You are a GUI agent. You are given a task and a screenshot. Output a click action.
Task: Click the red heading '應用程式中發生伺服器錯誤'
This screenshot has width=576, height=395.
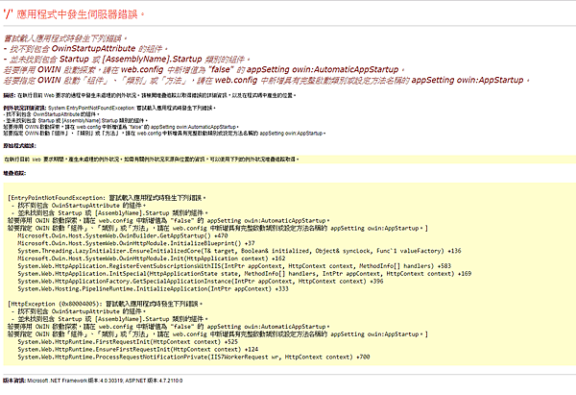click(74, 14)
